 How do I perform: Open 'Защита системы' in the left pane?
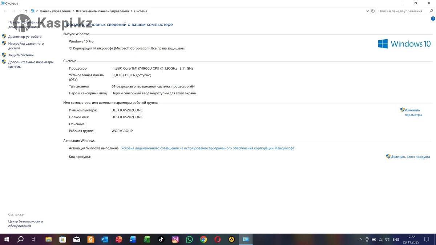click(21, 55)
